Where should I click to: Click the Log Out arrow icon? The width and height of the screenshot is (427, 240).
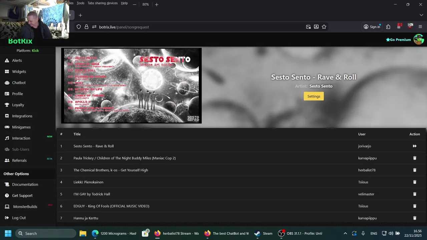(7, 218)
